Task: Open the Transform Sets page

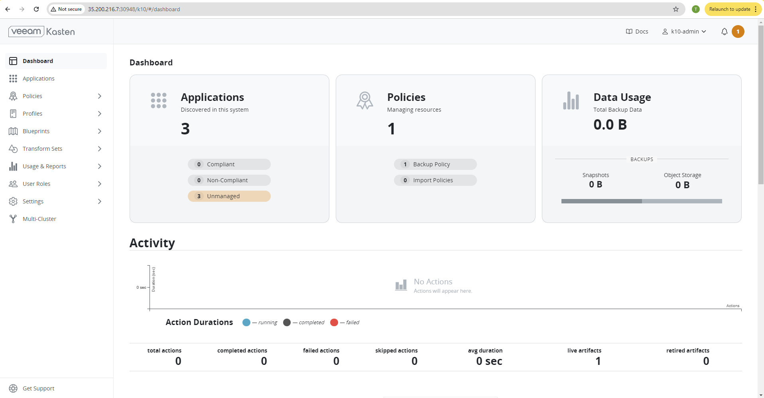Action: [42, 148]
